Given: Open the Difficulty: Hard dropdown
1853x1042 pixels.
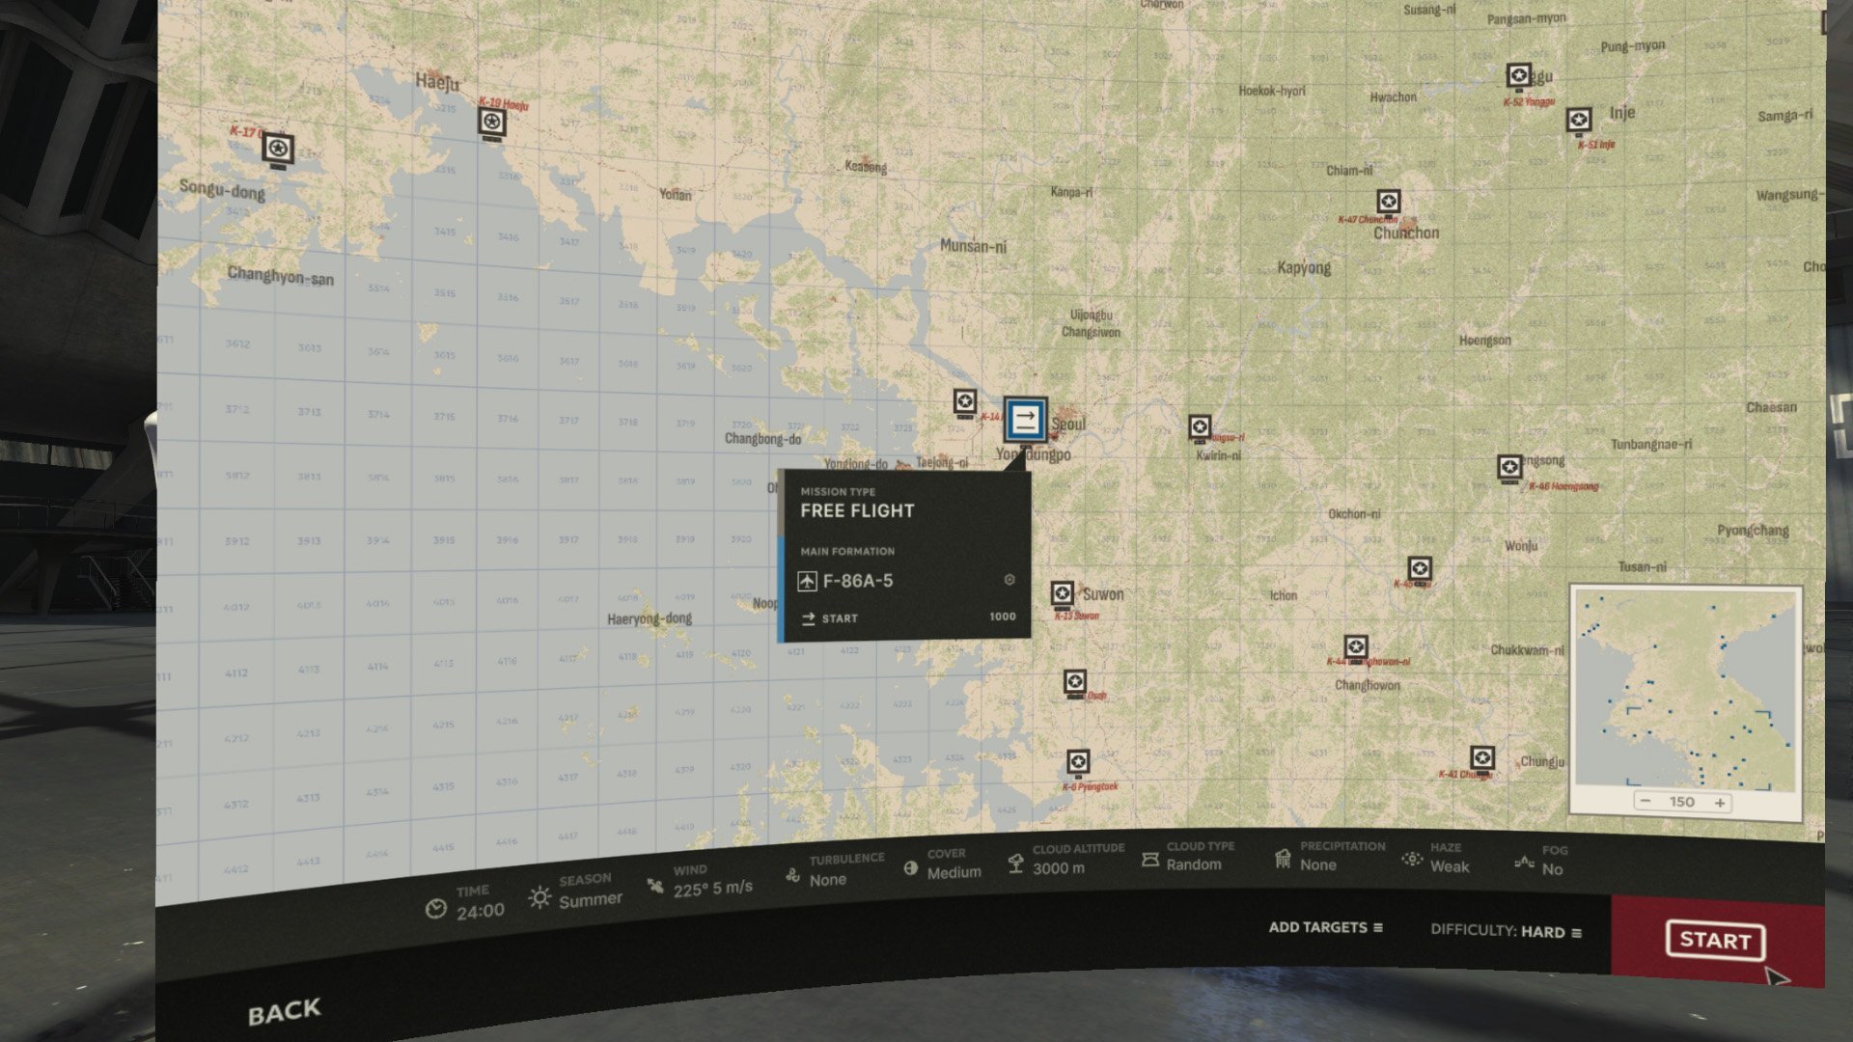Looking at the screenshot, I should coord(1506,931).
